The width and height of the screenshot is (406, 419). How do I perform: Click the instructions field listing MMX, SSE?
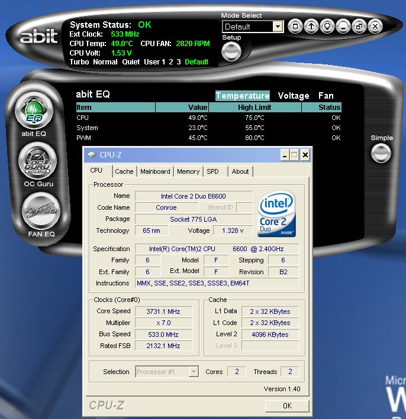tap(217, 283)
